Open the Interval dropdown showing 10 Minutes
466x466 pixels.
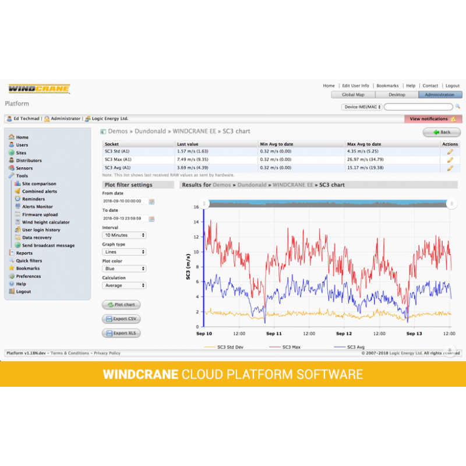point(124,235)
